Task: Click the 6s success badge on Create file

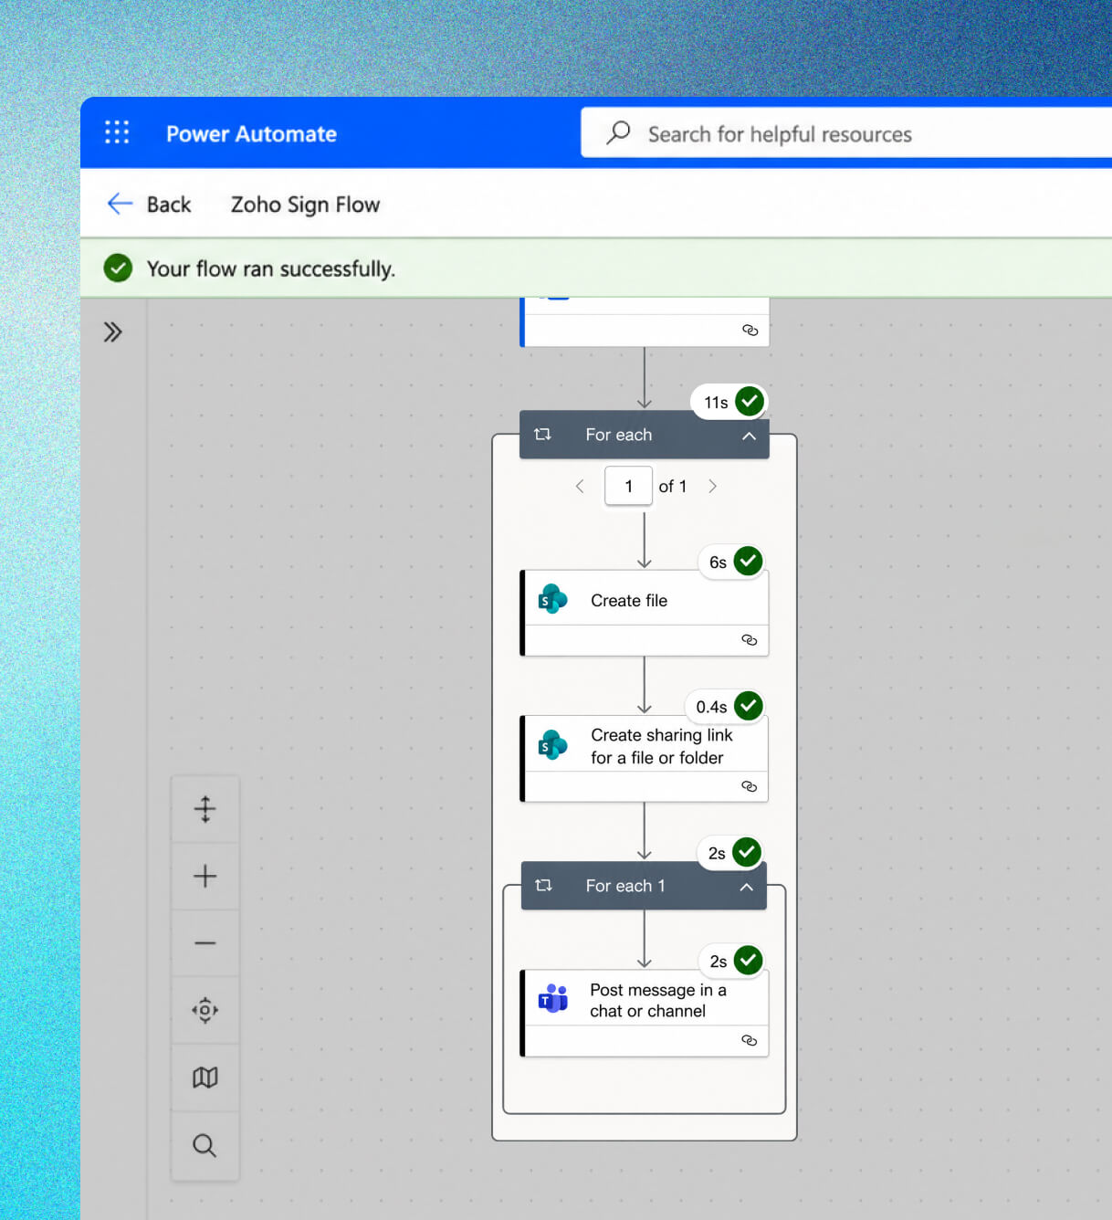Action: point(731,562)
